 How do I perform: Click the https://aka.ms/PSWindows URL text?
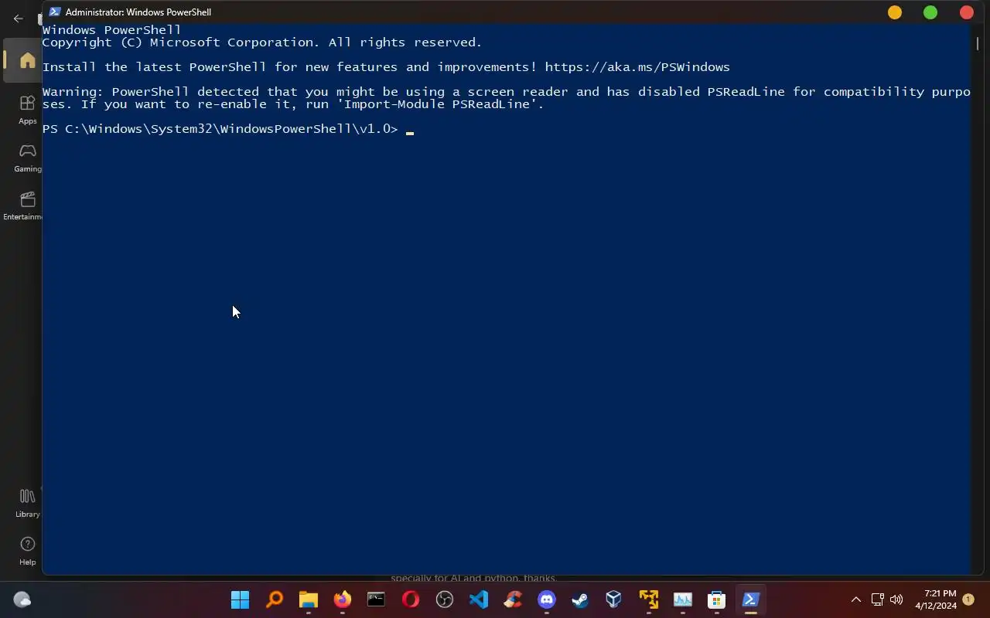(x=637, y=67)
